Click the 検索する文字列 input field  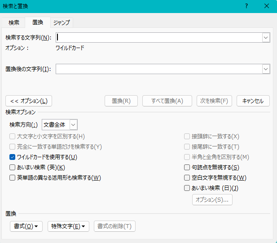pos(159,37)
